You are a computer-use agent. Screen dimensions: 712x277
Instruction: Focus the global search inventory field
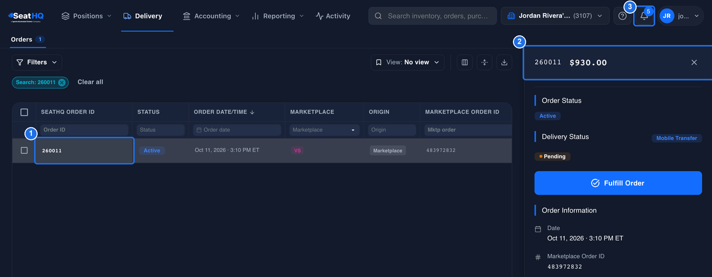432,16
